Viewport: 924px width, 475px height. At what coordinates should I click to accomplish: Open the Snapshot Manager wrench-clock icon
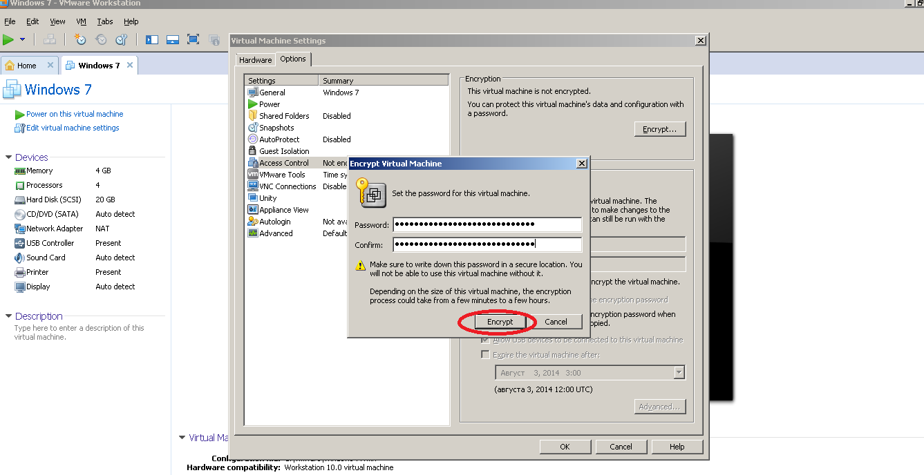pyautogui.click(x=122, y=40)
